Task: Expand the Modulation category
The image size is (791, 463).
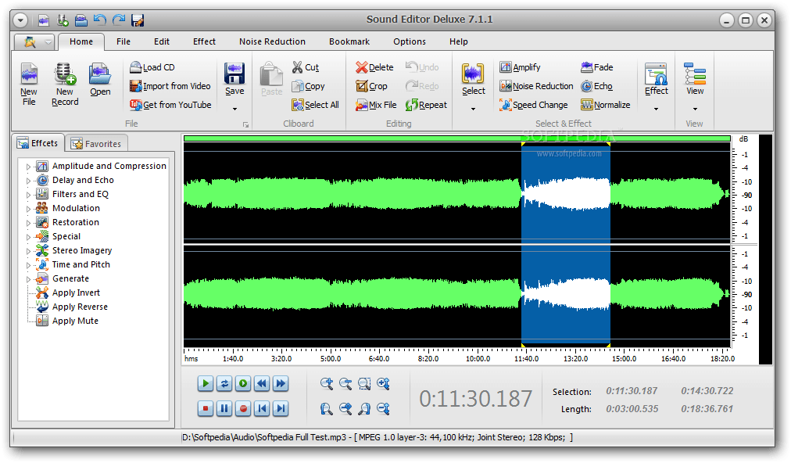Action: pos(28,209)
